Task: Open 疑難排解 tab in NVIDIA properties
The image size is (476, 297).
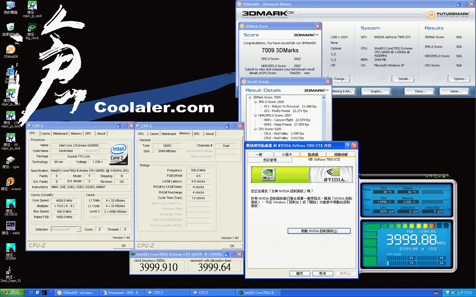Action: 341,154
